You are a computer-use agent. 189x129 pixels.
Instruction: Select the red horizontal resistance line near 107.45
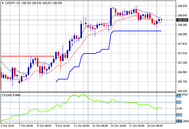point(27,56)
